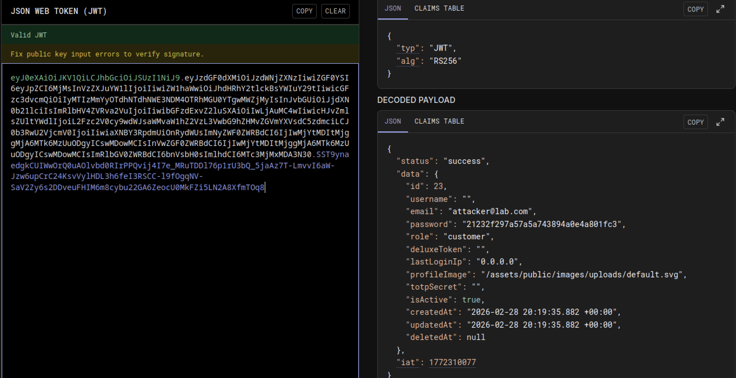Copy the decoded payload JSON
The height and width of the screenshot is (378, 736).
tap(695, 122)
